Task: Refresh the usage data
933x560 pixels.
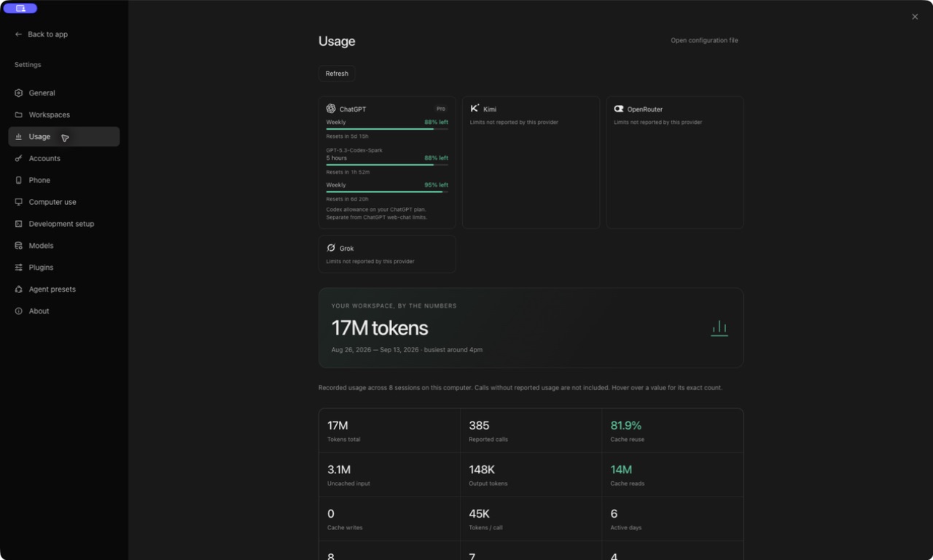Action: pos(337,74)
